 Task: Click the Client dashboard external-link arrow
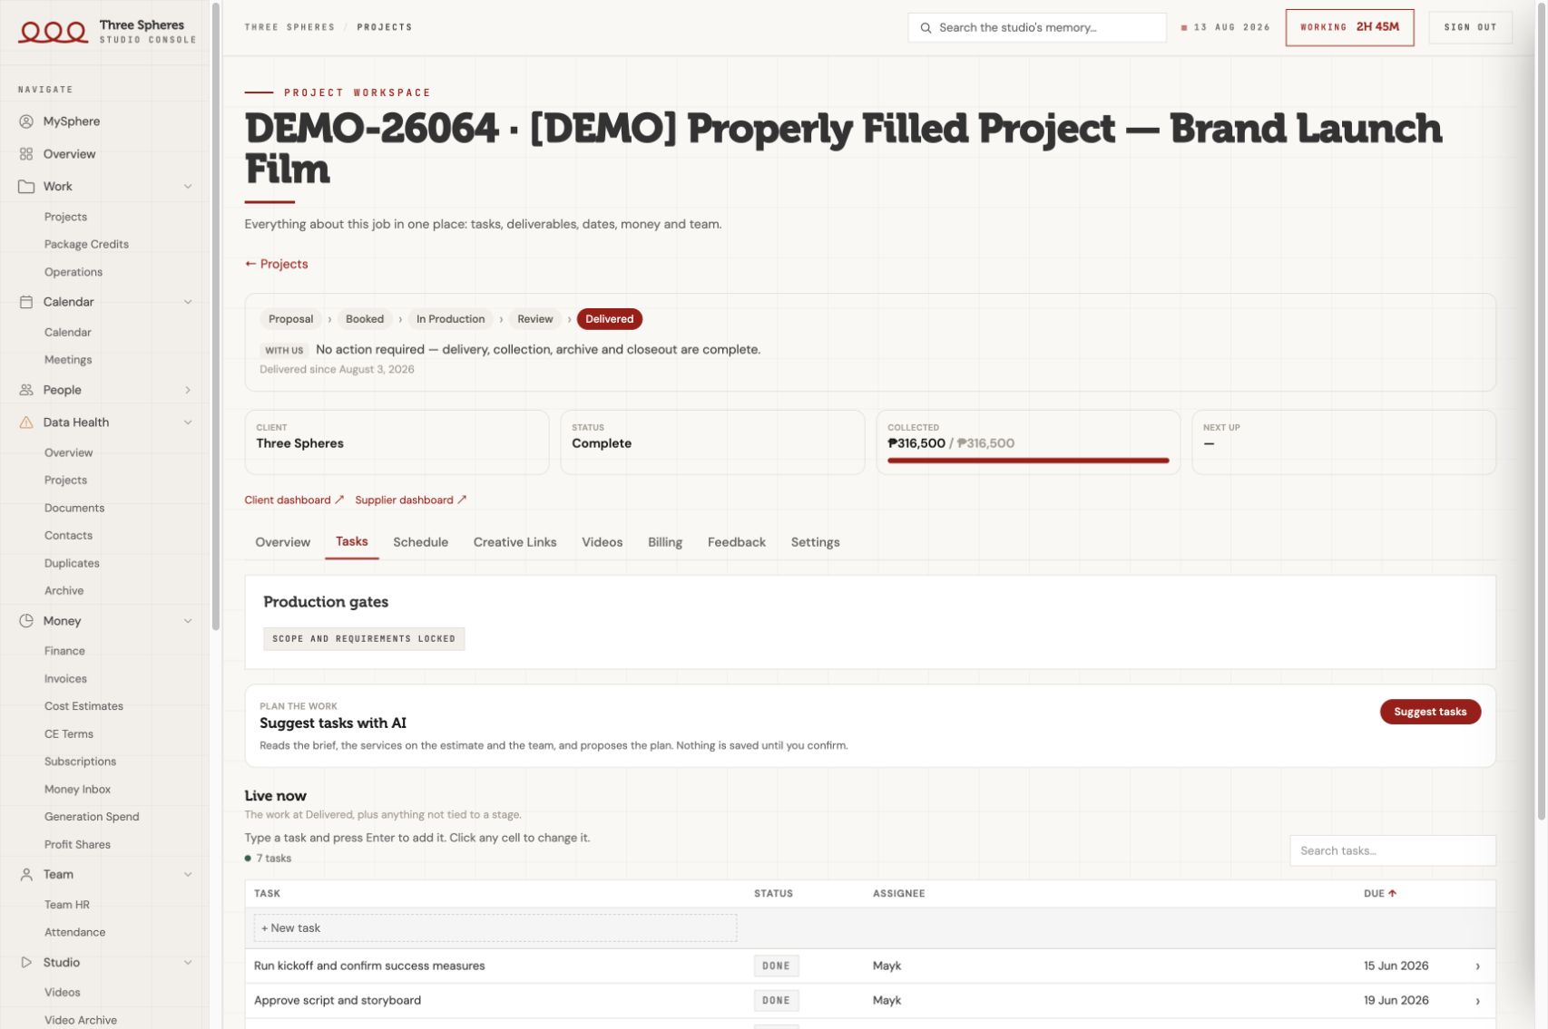339,500
